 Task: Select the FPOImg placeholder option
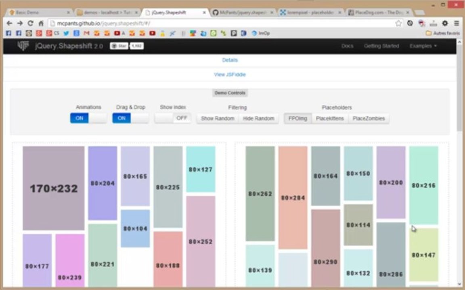click(298, 118)
